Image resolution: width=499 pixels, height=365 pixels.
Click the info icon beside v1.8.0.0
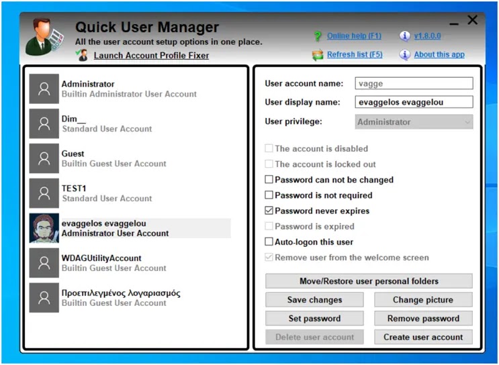tap(404, 36)
